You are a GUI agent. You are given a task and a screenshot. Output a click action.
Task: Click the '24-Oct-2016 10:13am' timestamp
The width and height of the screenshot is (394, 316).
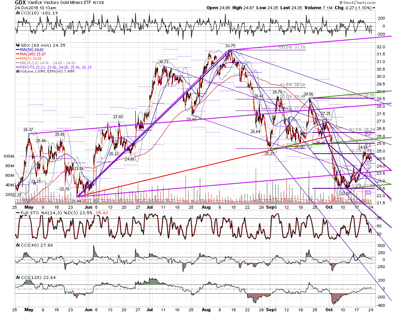click(x=36, y=8)
